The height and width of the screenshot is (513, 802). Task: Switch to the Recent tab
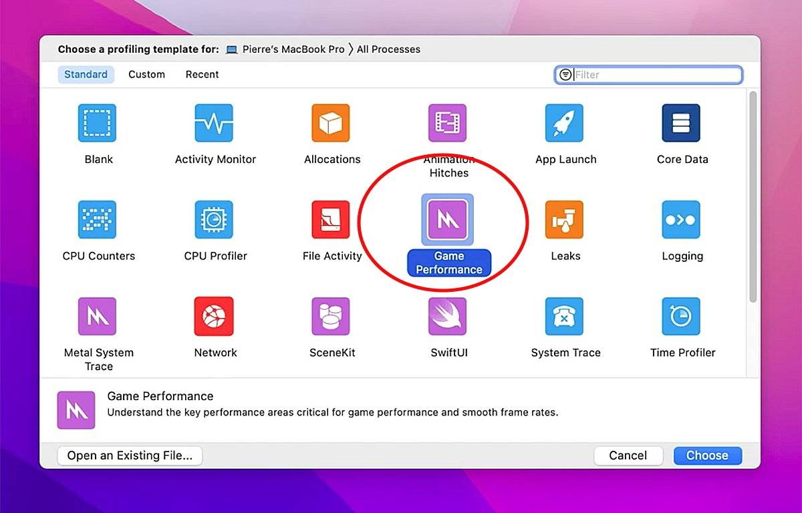click(202, 75)
